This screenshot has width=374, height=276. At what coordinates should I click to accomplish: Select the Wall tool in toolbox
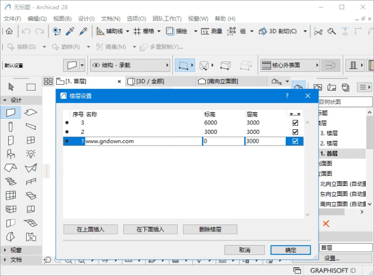point(11,112)
